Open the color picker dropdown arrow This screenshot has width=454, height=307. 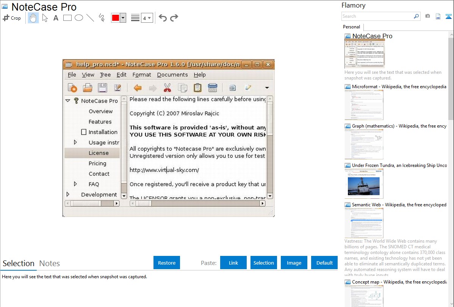click(123, 18)
